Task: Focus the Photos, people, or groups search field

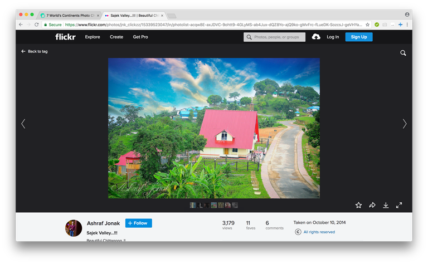Action: [x=274, y=37]
